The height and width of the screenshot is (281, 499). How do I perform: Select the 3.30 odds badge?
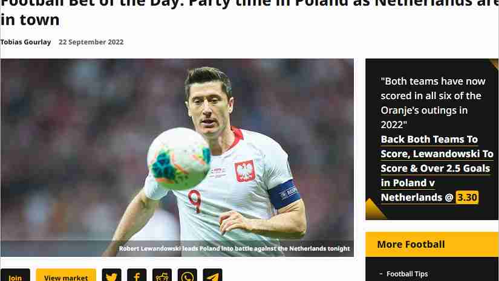tap(467, 197)
